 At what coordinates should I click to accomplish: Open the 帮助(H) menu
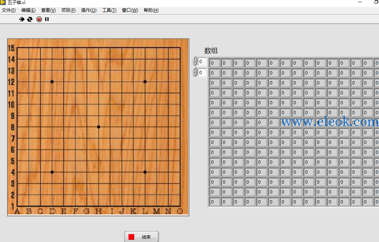click(151, 10)
